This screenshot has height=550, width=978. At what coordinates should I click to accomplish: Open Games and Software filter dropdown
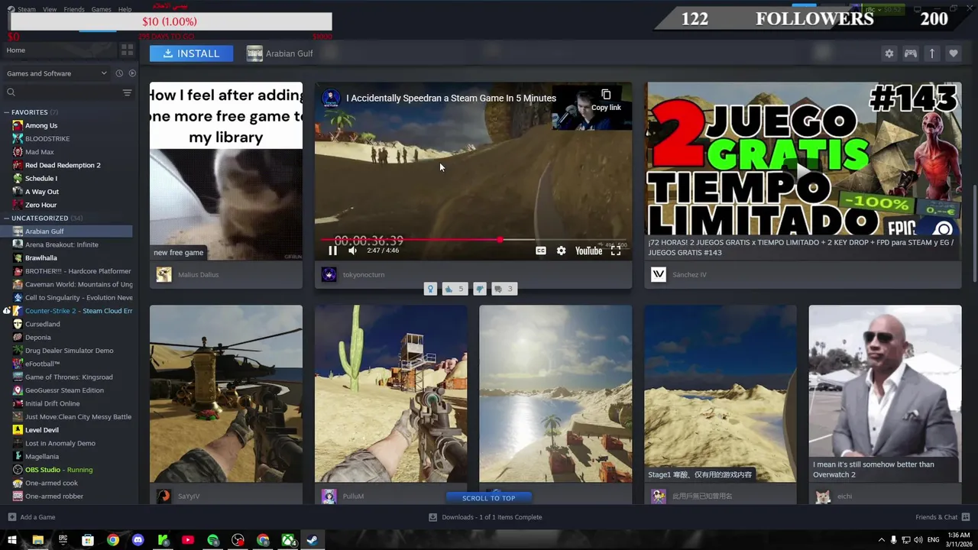tap(57, 73)
